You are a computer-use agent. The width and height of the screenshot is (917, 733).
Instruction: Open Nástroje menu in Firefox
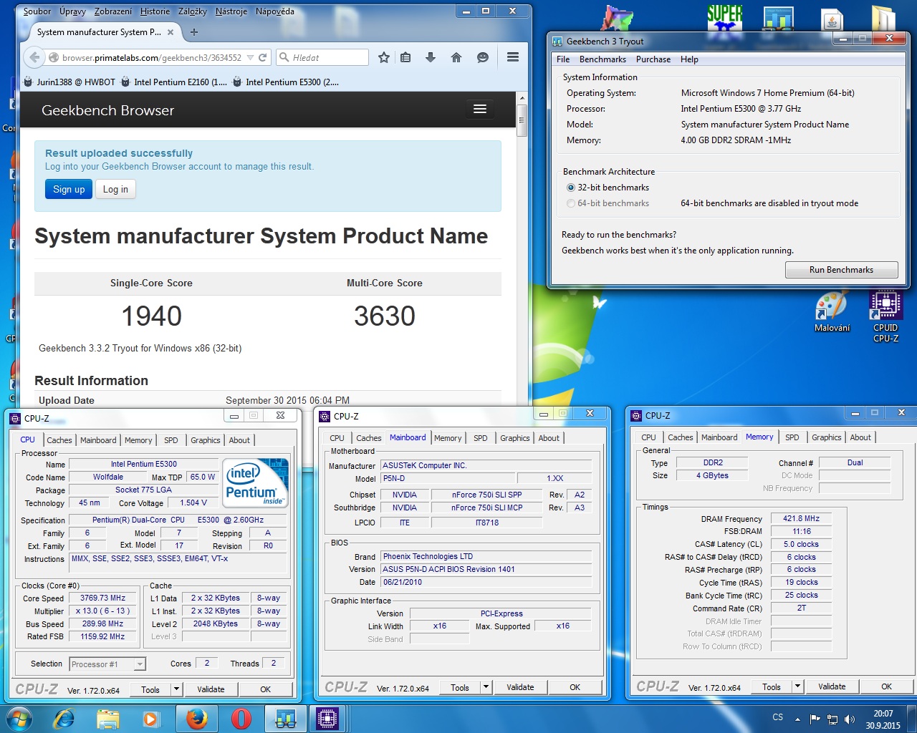(231, 11)
